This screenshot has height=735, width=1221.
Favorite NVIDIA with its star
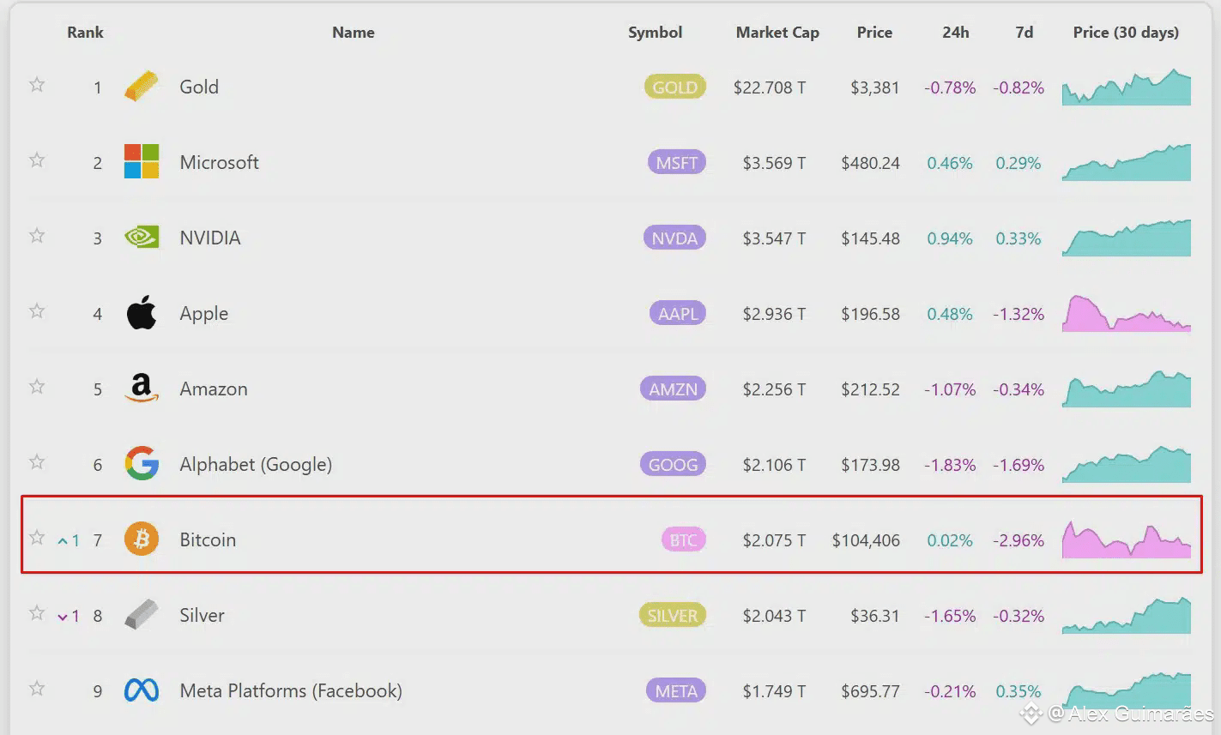(37, 236)
